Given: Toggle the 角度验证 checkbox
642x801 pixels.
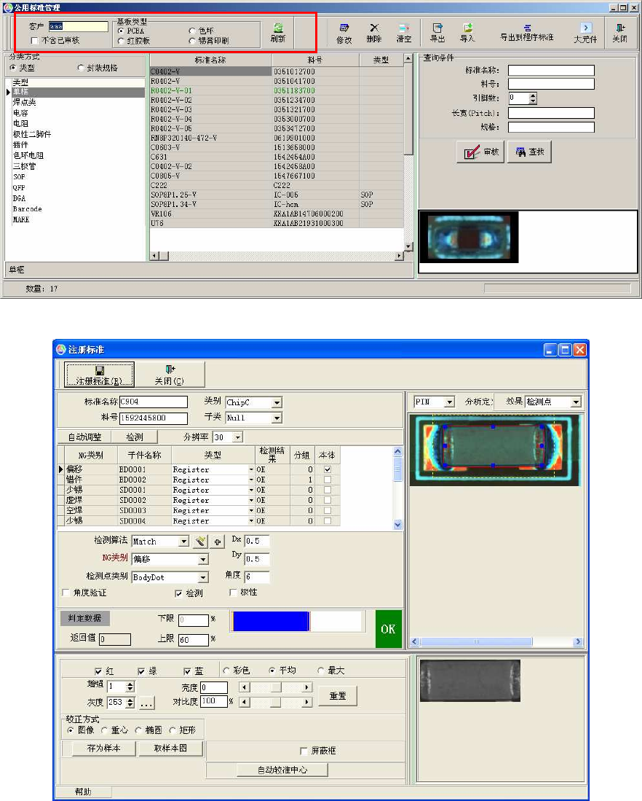Looking at the screenshot, I should (67, 593).
